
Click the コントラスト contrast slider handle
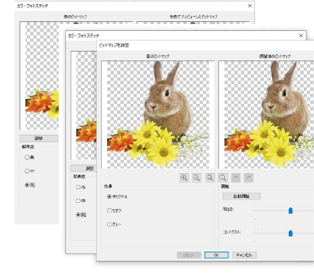click(x=291, y=233)
